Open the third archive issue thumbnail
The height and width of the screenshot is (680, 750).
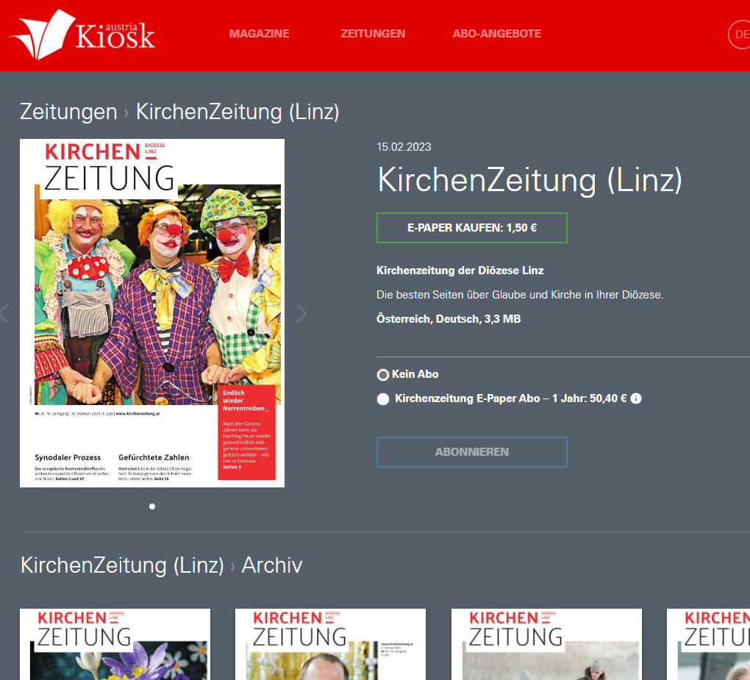click(x=546, y=645)
